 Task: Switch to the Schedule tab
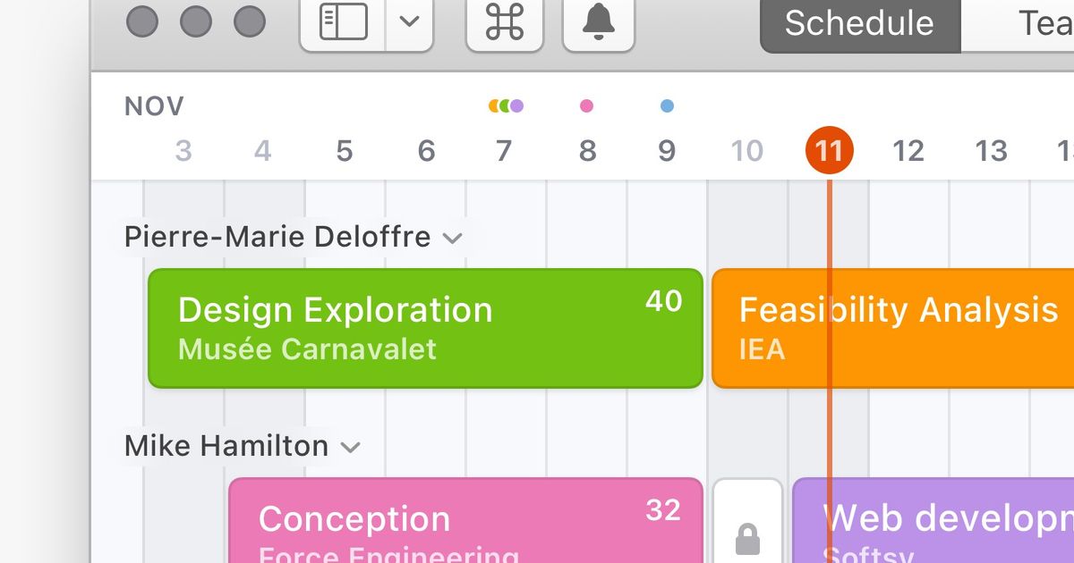point(857,24)
